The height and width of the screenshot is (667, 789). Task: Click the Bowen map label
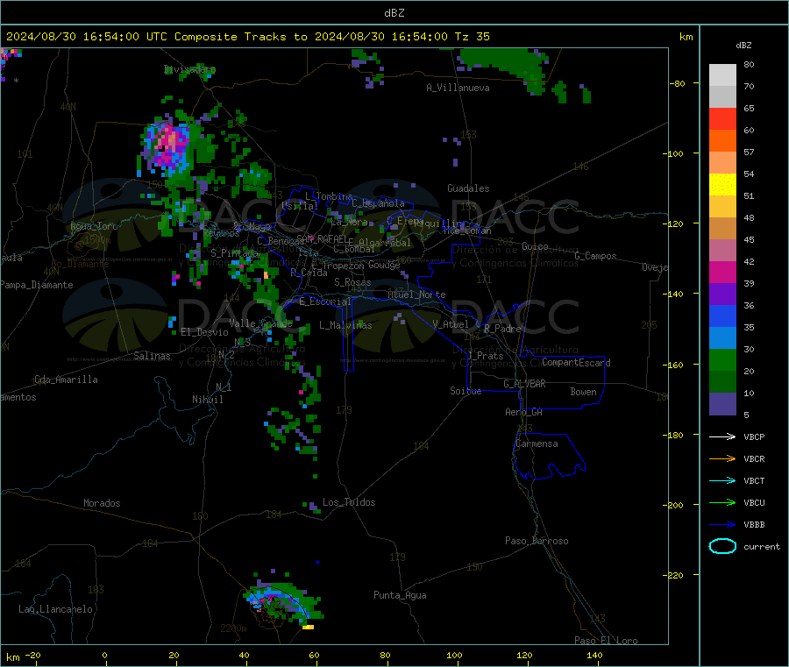(x=583, y=391)
